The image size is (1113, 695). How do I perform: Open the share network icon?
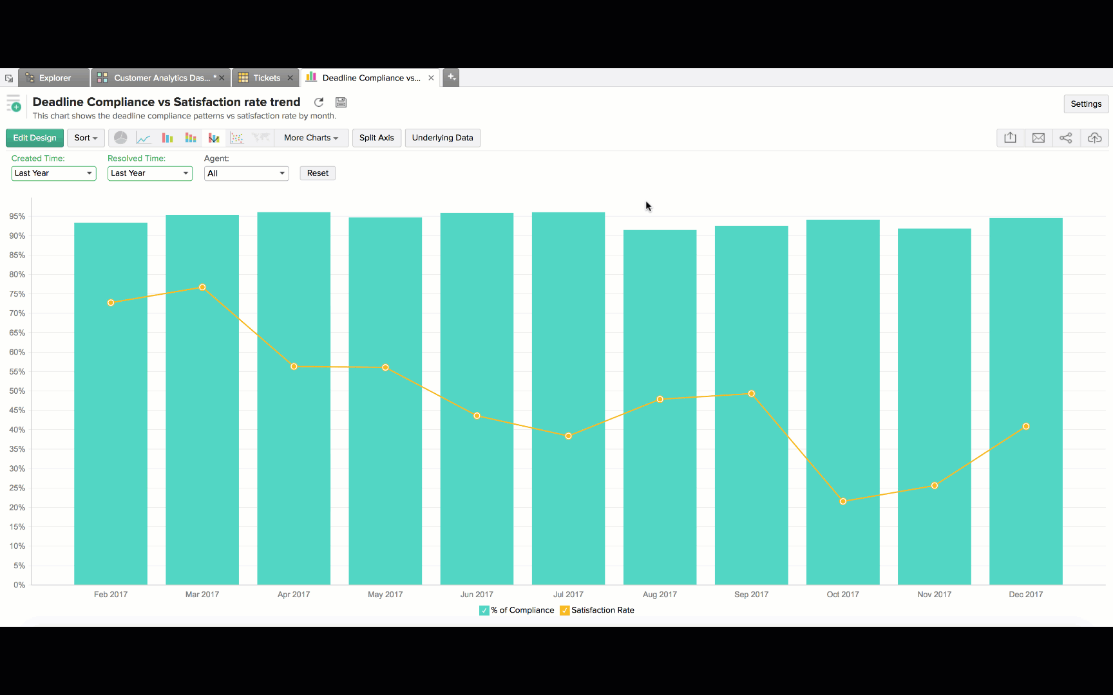click(x=1066, y=138)
